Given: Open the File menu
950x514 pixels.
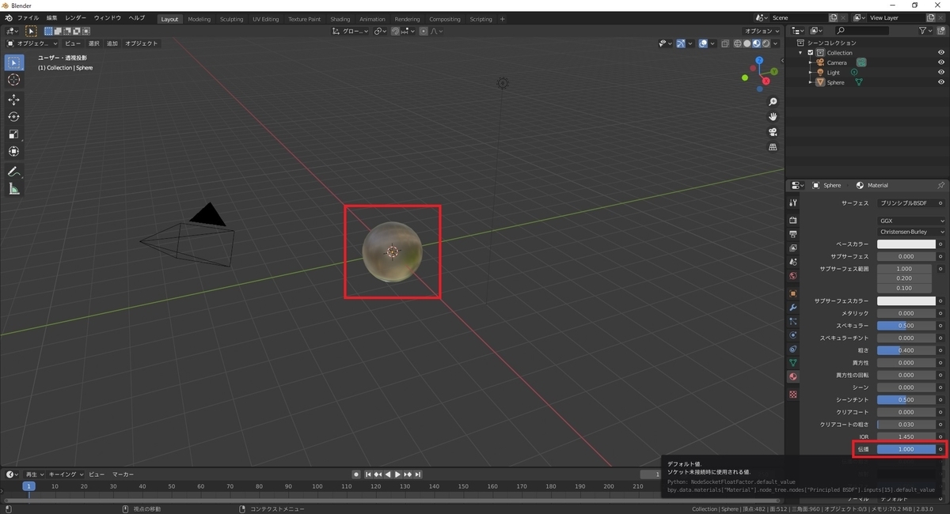Looking at the screenshot, I should pyautogui.click(x=28, y=17).
